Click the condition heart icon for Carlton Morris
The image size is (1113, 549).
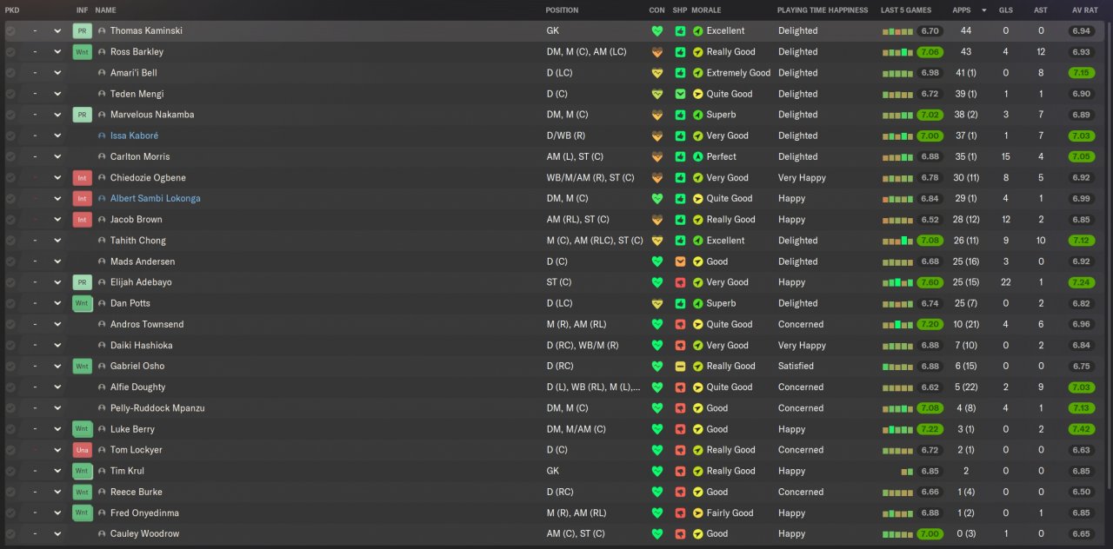click(657, 157)
